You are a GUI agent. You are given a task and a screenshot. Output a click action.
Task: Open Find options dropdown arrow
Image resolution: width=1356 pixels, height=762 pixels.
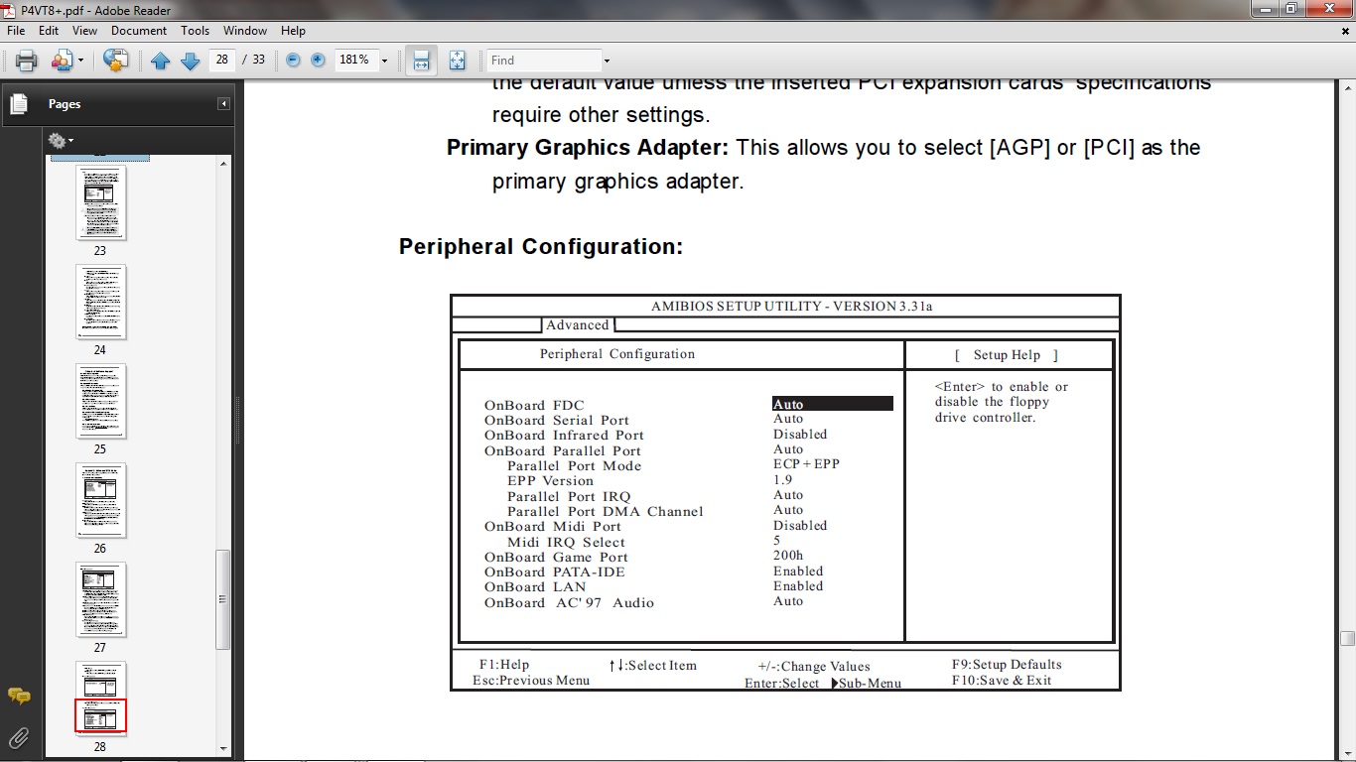(607, 61)
